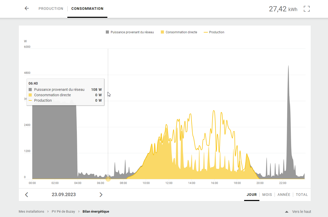
Task: Show the Année time range
Action: click(284, 195)
